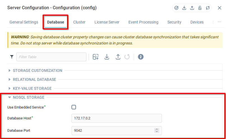Click the table toolbar download icon
This screenshot has height=139, width=226.
pos(107,57)
